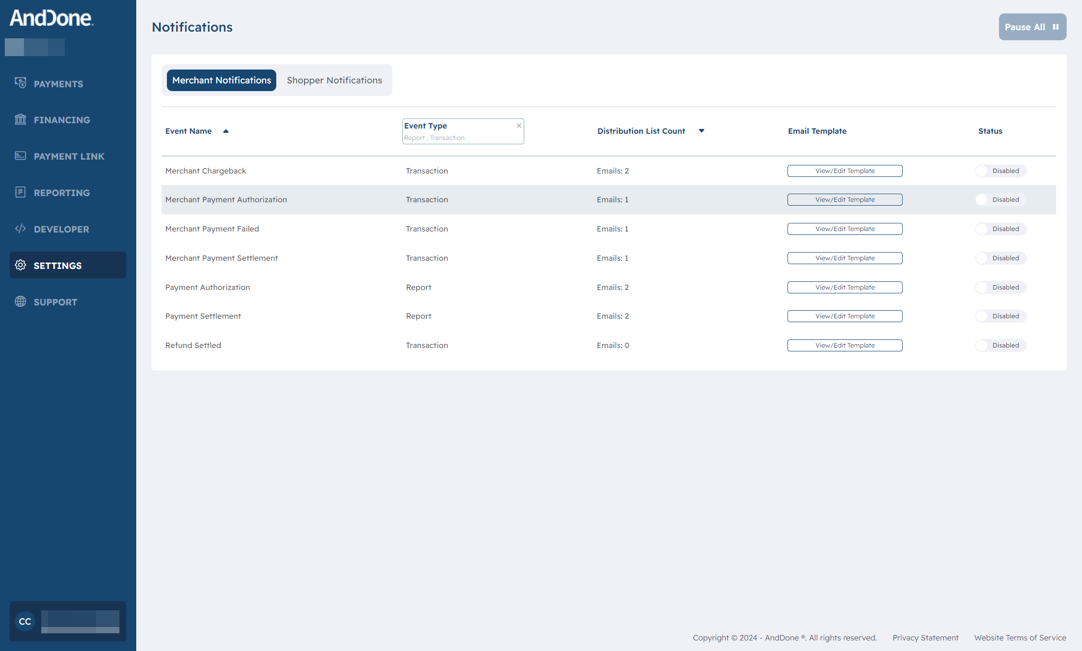Expand the Event Name sort order
This screenshot has width=1082, height=651.
point(226,130)
